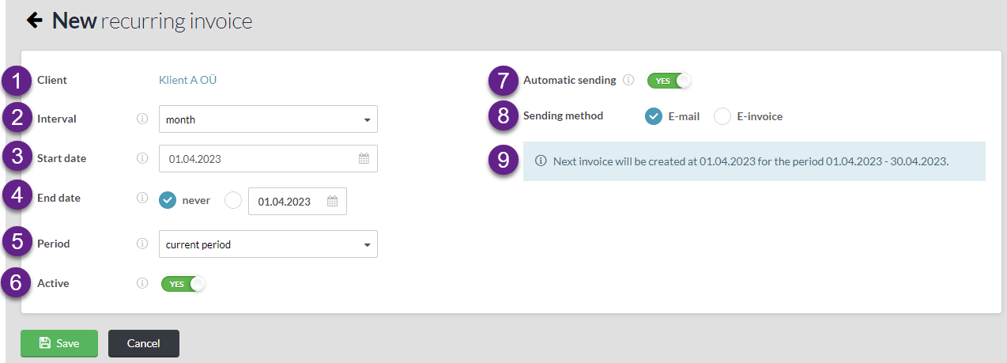Show info tooltip for End date
Screen dimensions: 1007x363
coord(142,198)
